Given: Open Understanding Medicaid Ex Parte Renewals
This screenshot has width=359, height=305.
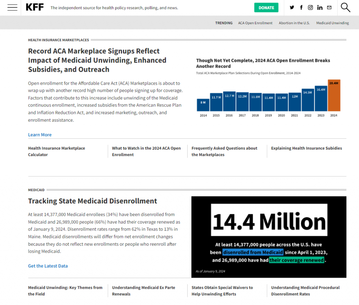Looking at the screenshot, I should 143,291.
